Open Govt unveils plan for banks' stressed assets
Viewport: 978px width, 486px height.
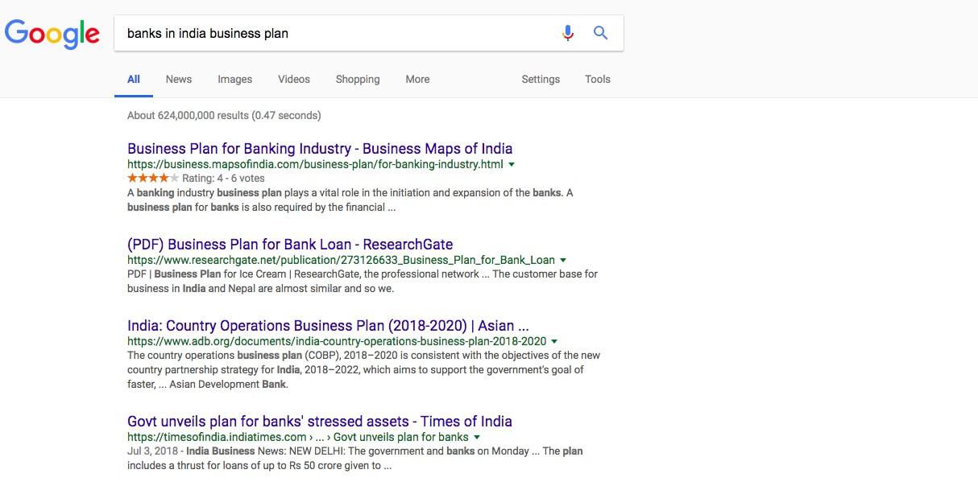[320, 421]
